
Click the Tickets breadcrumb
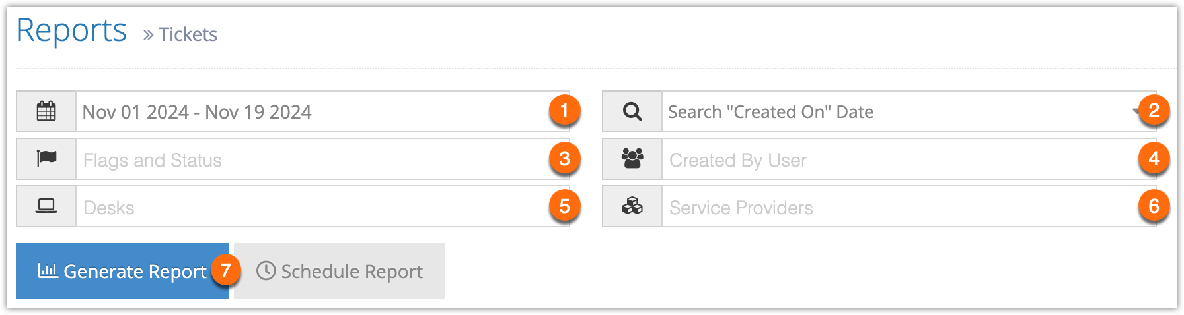click(188, 34)
